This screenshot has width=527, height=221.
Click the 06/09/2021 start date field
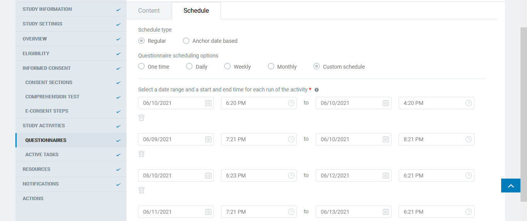point(176,139)
